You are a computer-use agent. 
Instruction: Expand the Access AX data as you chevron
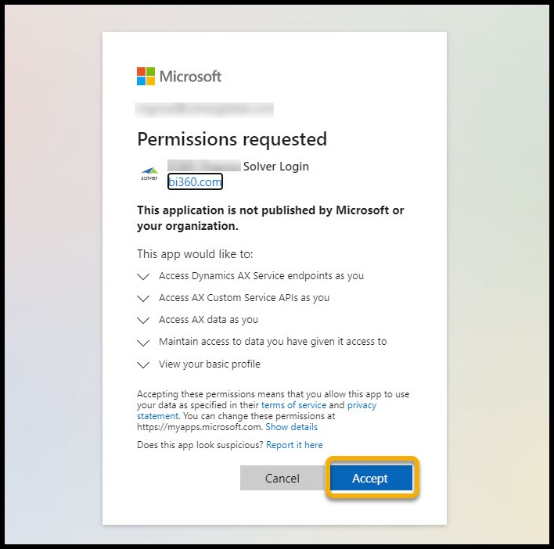point(142,320)
